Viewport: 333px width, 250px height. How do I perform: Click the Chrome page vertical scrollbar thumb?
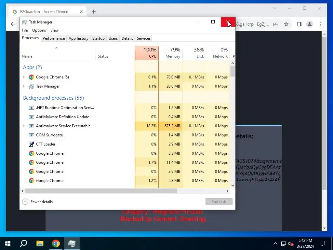[x=324, y=113]
